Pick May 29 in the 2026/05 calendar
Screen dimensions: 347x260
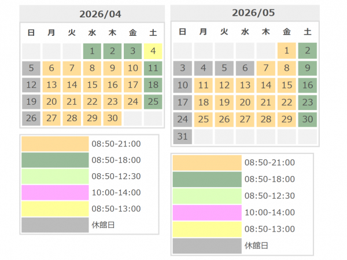[287, 119]
